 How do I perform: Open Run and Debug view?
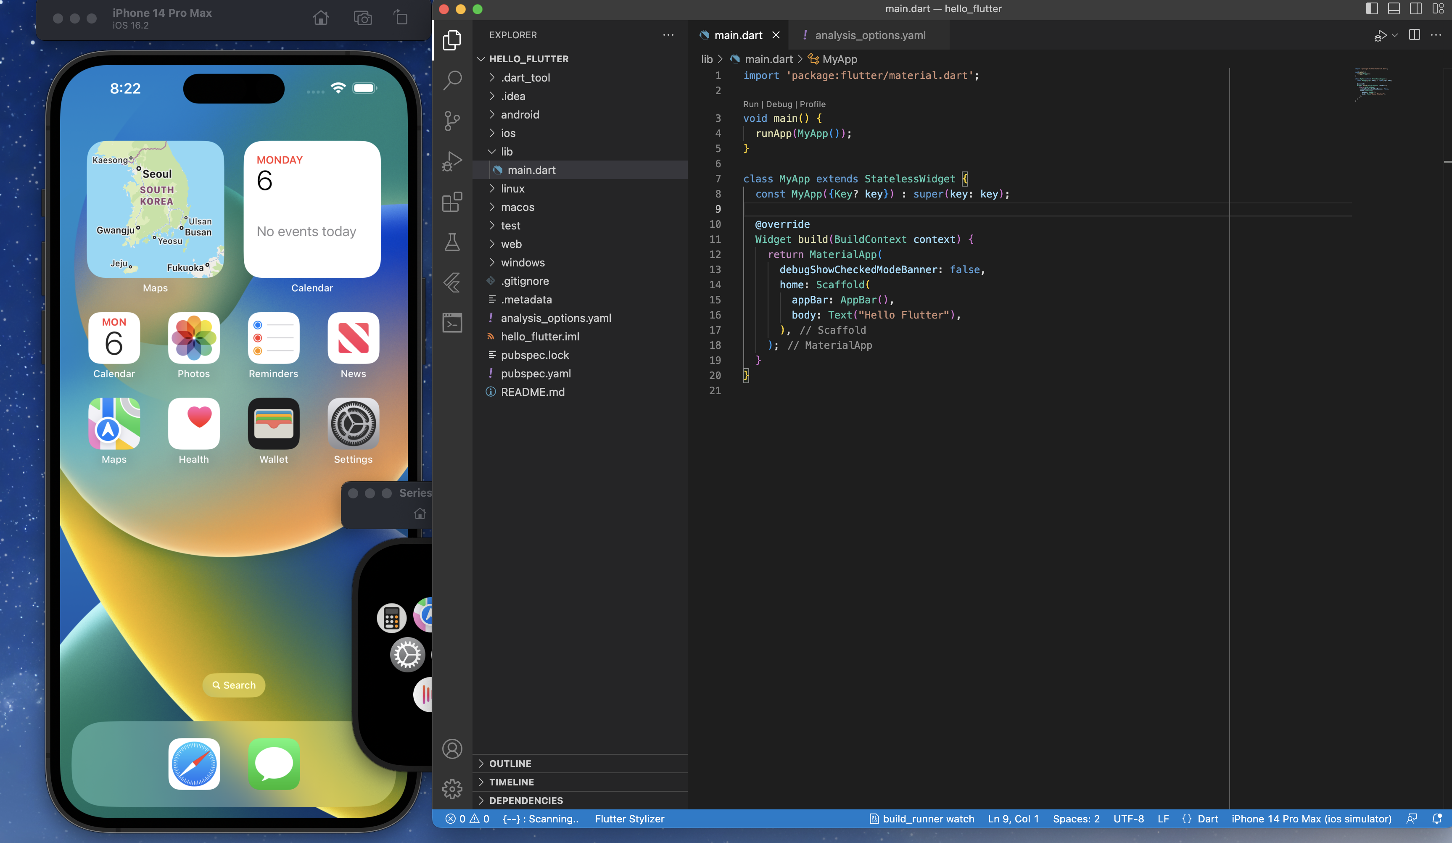(452, 161)
